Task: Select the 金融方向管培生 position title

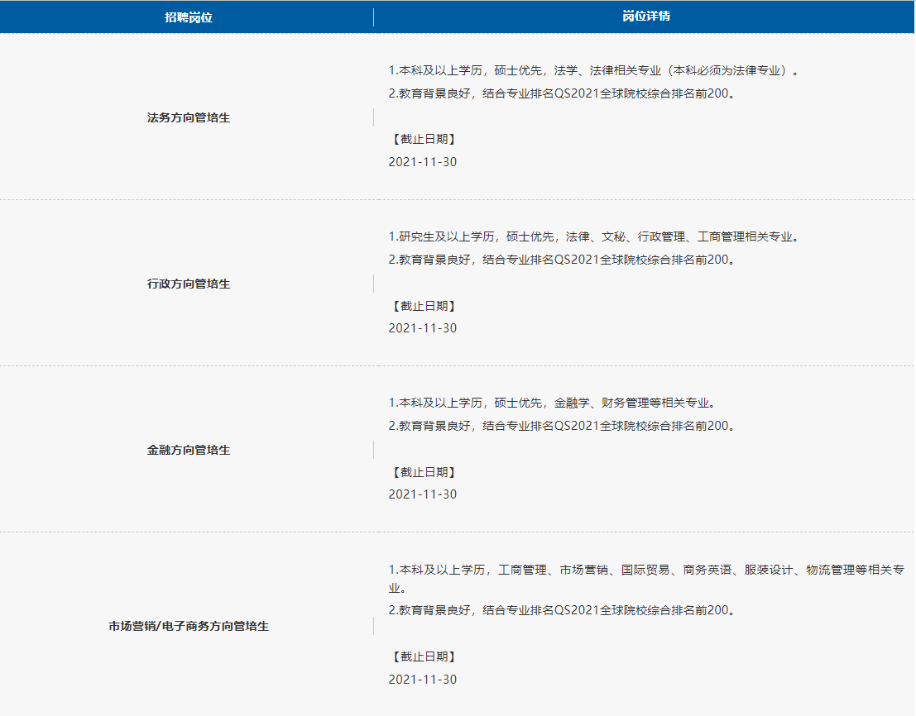Action: pyautogui.click(x=188, y=450)
